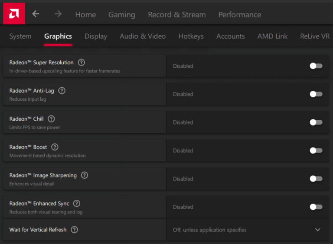The width and height of the screenshot is (333, 244).
Task: Turn on Radeon Anti-Lag switch
Action: tap(316, 94)
